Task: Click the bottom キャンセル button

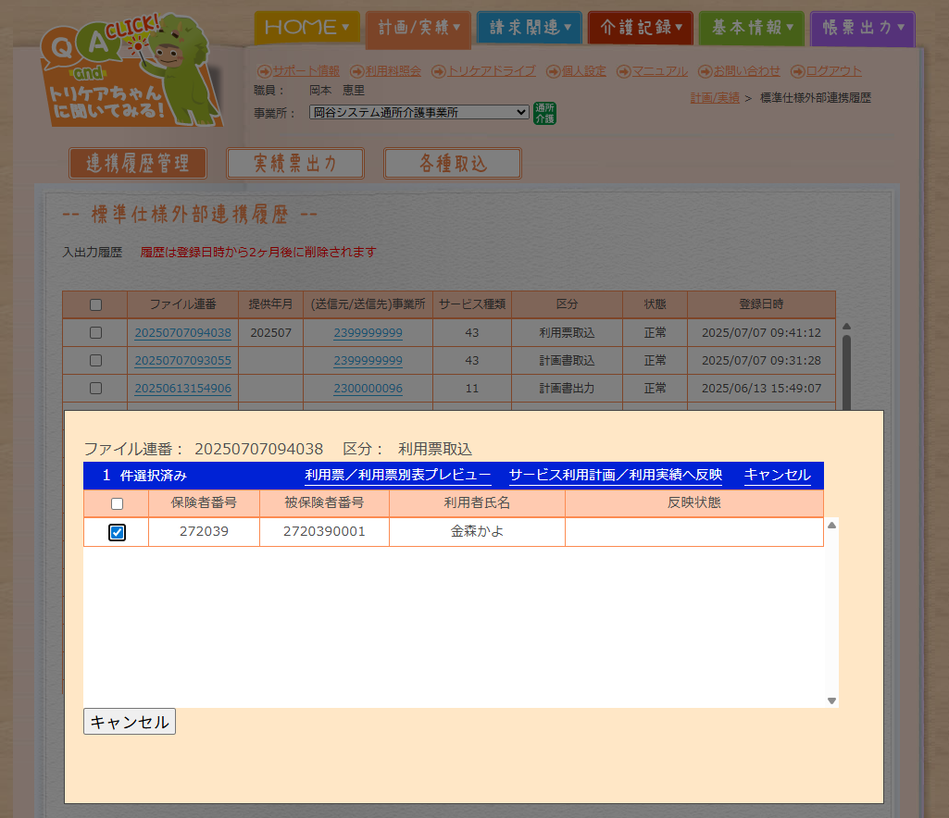Action: [130, 722]
